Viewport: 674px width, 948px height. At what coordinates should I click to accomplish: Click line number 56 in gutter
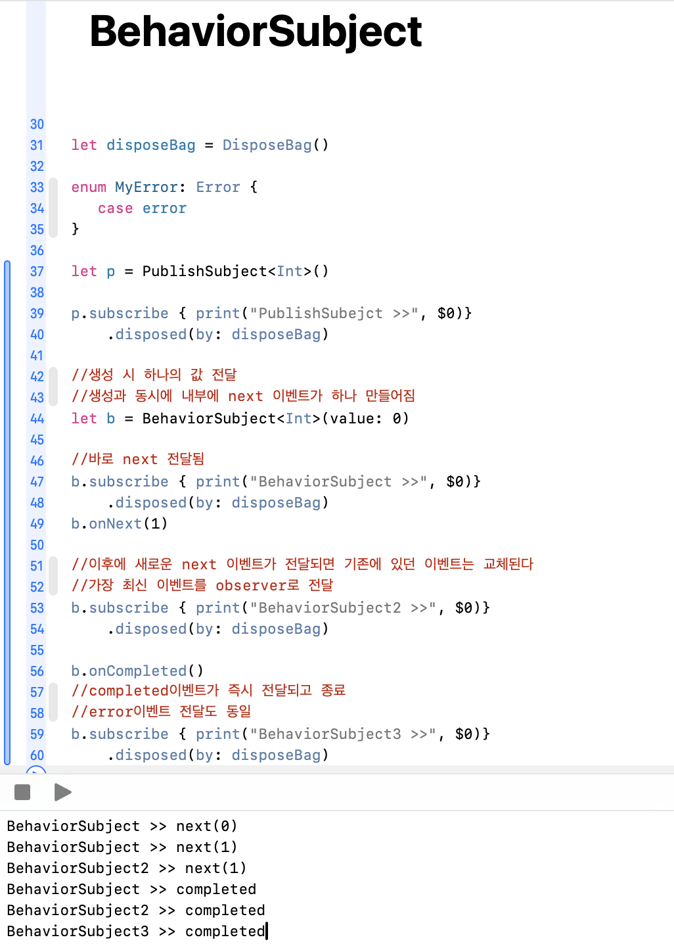(37, 671)
